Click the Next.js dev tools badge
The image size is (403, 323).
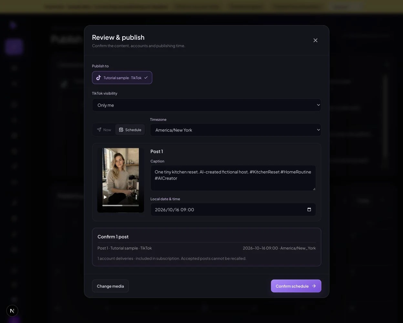[12, 311]
